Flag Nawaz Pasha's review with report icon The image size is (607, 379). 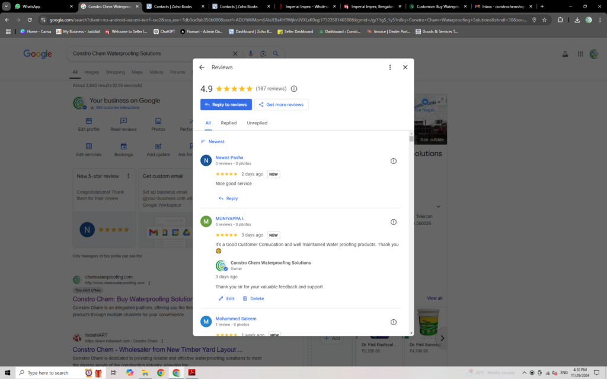[394, 161]
